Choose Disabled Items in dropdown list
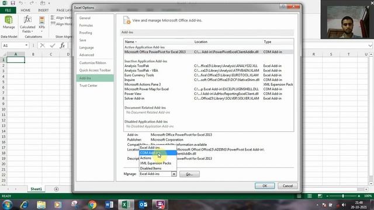This screenshot has height=210, width=374. (x=158, y=169)
